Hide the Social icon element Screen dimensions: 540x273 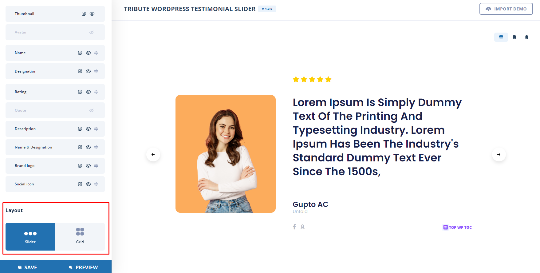pyautogui.click(x=88, y=184)
